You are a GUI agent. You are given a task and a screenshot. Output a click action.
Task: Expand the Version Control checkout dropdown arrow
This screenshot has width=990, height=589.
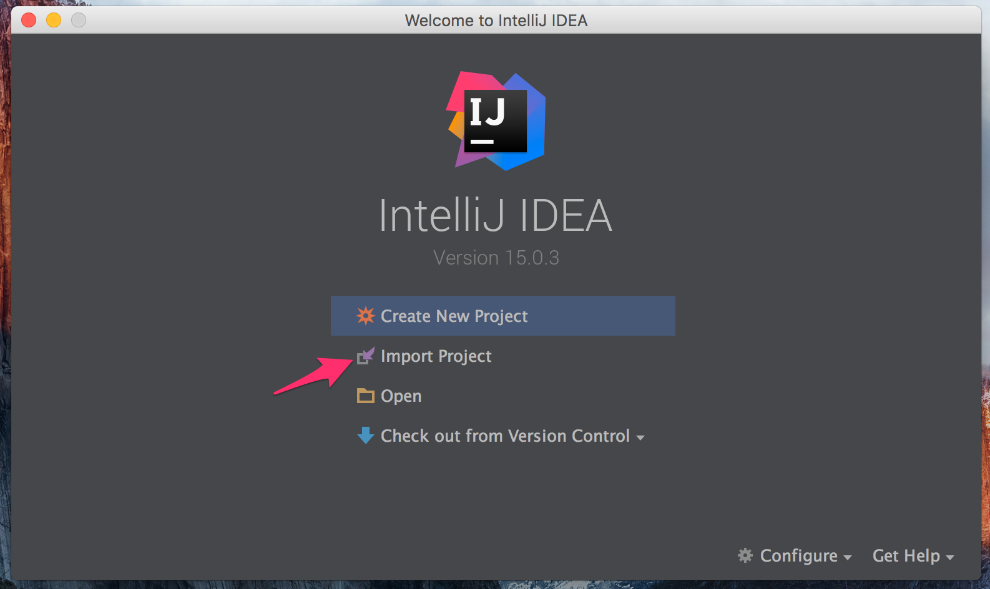640,438
